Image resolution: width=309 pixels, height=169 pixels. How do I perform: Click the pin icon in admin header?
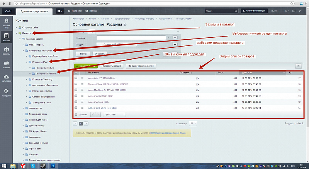tap(300, 11)
